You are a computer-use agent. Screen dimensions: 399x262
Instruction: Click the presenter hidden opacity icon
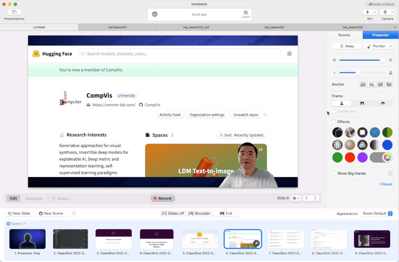coord(334,60)
